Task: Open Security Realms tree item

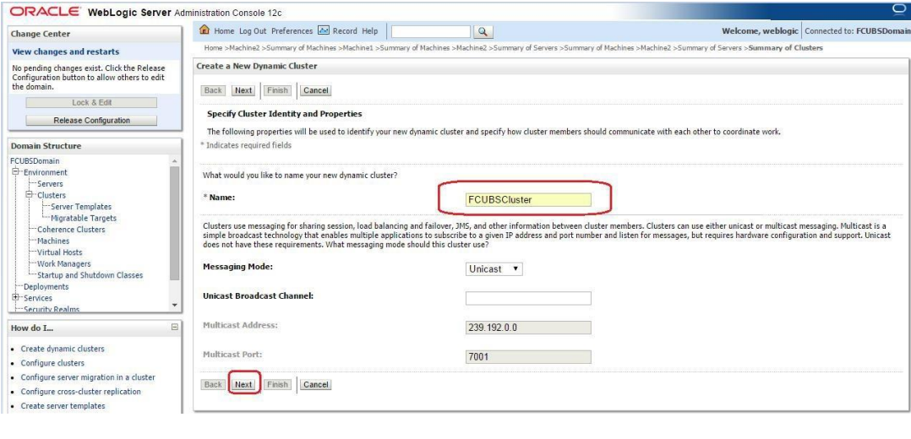Action: pos(52,310)
